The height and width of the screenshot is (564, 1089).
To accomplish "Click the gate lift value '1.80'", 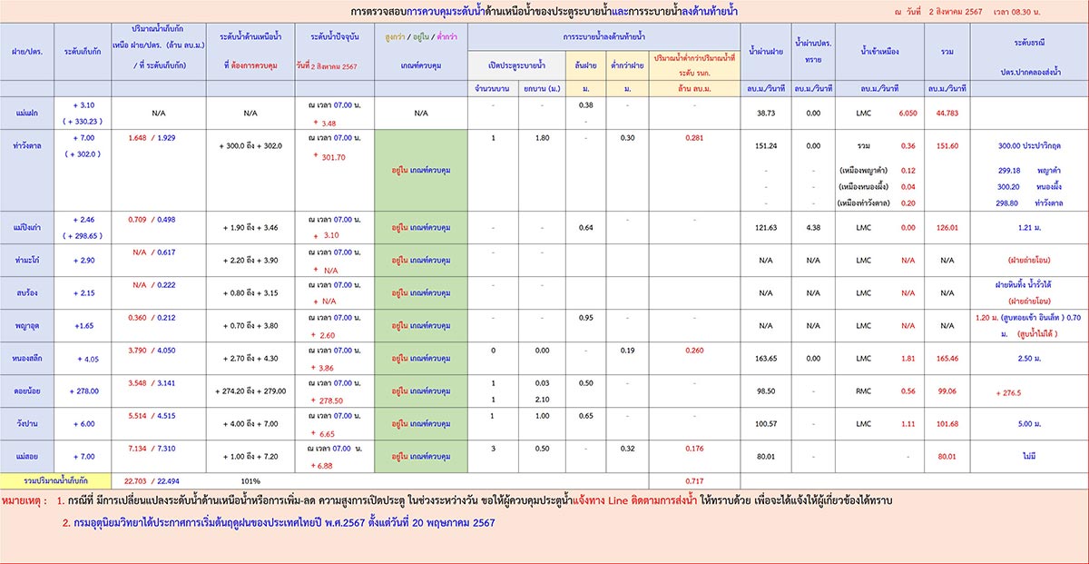I will click(542, 138).
